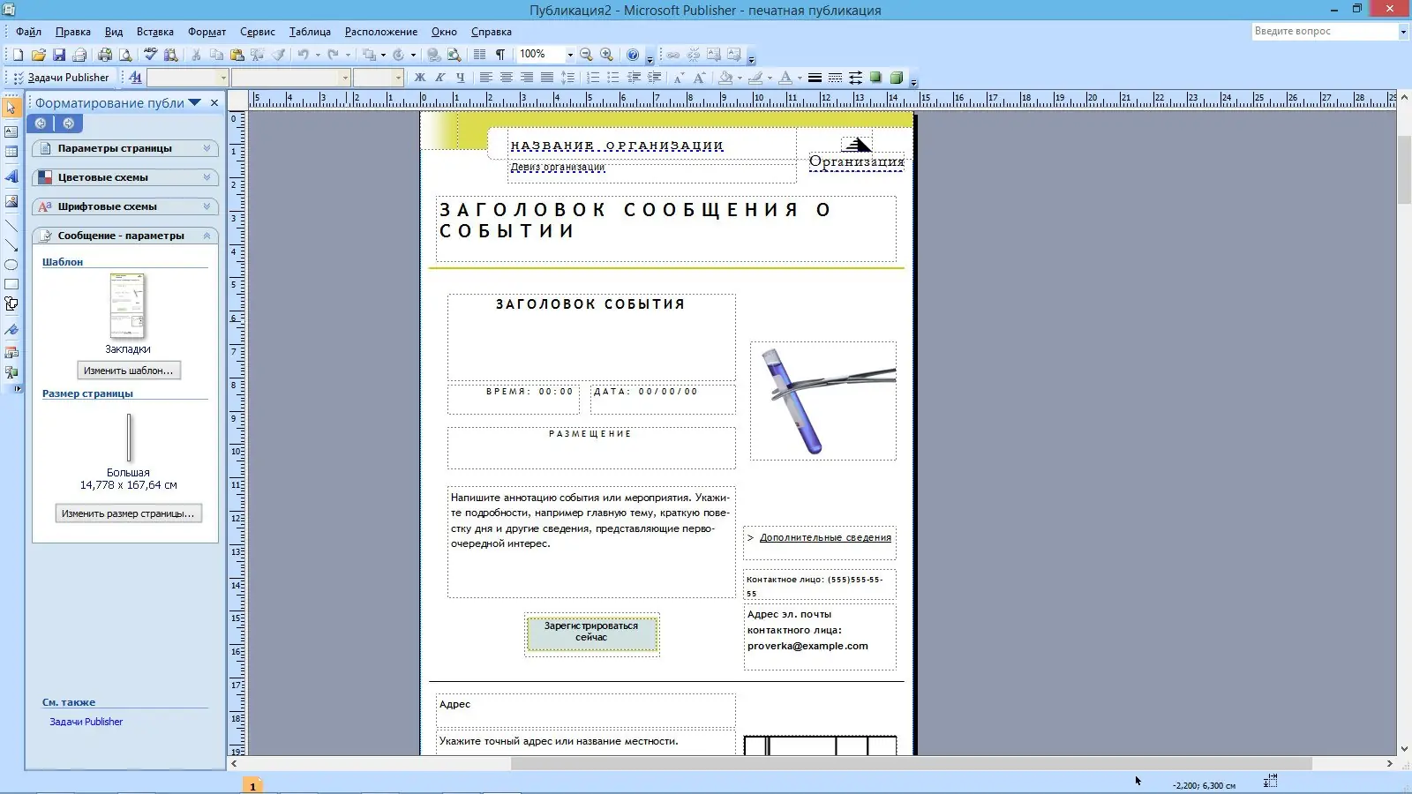1412x794 pixels.
Task: Expand the Цветовые схемы section
Action: click(125, 177)
